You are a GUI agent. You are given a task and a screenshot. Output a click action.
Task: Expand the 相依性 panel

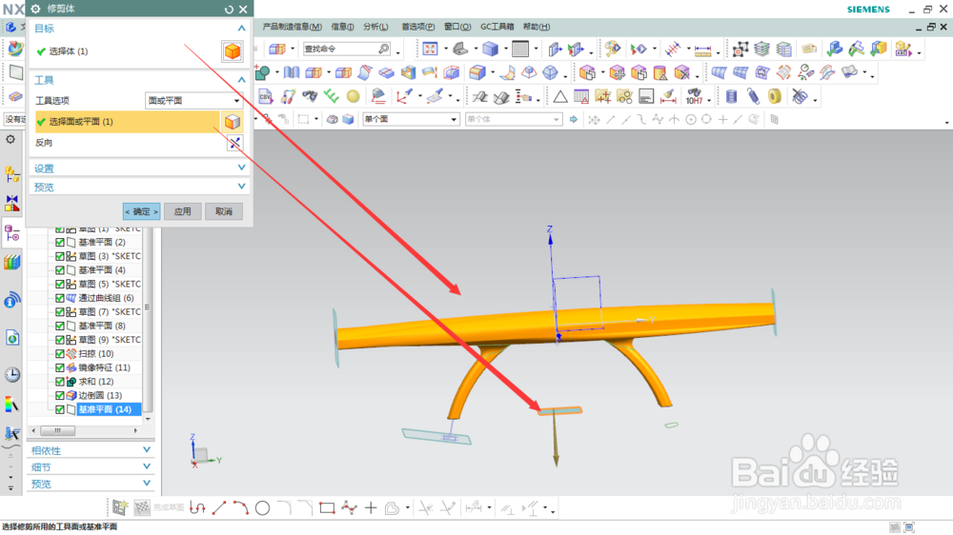coord(147,450)
